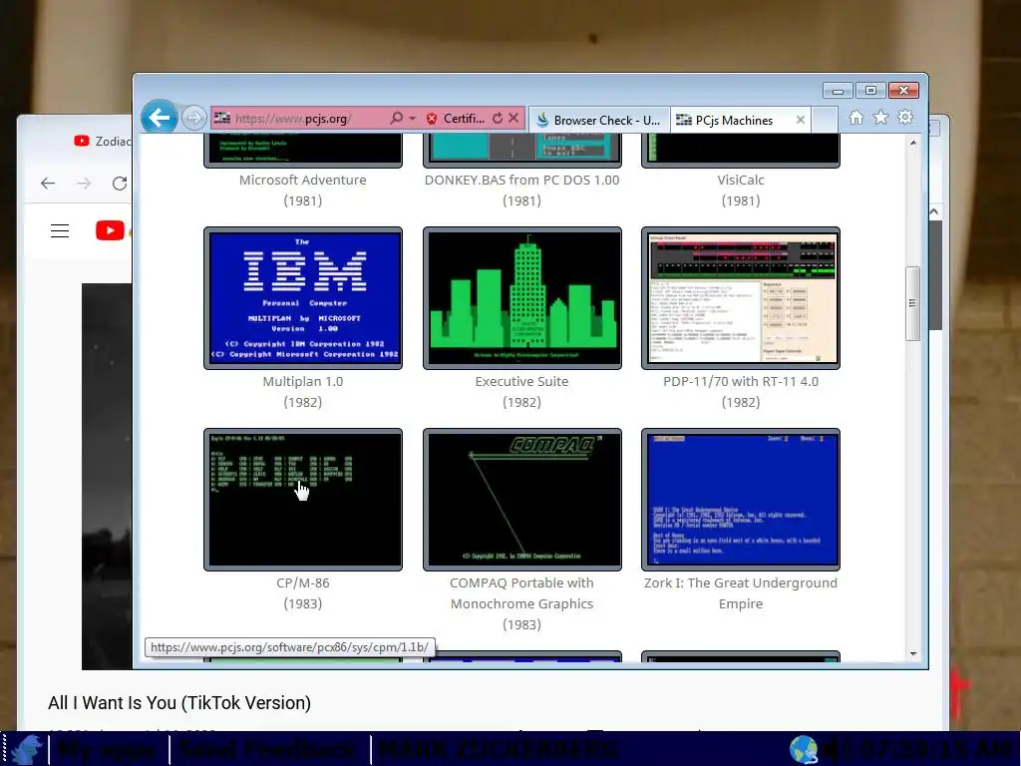
Task: Click the CP/M-86 caption link
Action: click(303, 582)
